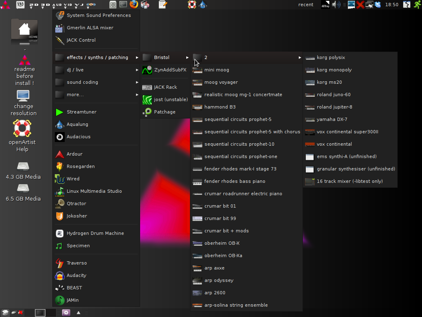Click the AllTray icon in system tray
Viewport: 422px width, 317px height.
pos(326,5)
